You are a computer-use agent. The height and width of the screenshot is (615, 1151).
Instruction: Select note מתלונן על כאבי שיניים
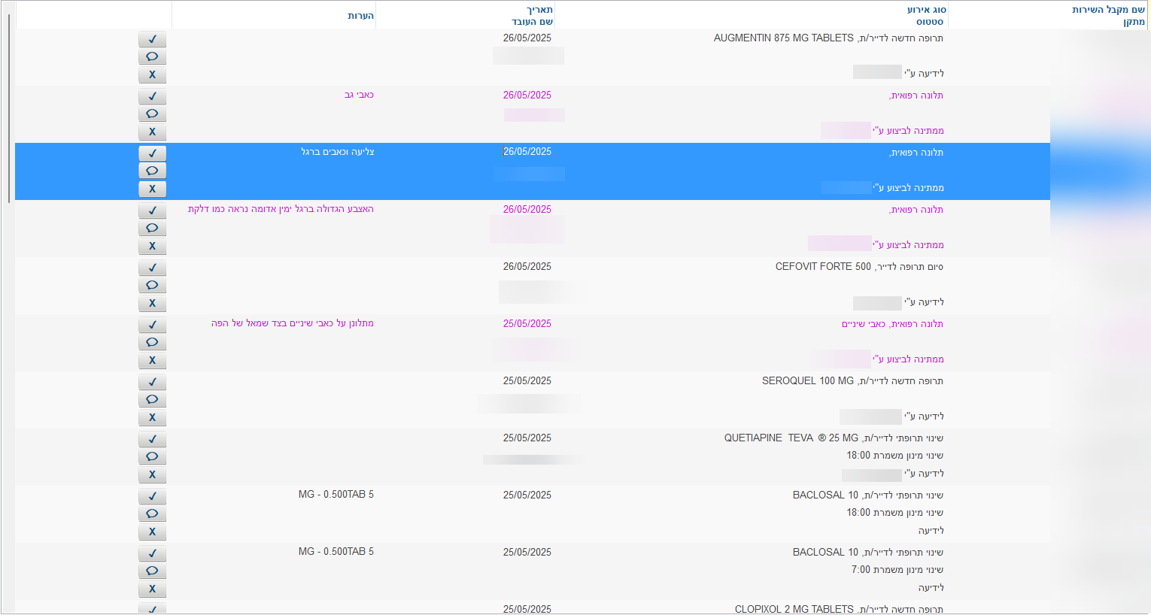click(x=293, y=323)
